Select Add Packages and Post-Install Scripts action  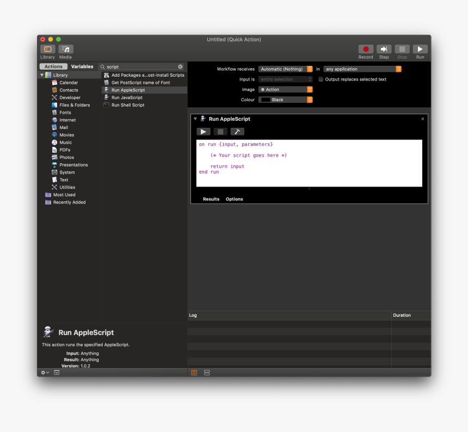coord(144,75)
